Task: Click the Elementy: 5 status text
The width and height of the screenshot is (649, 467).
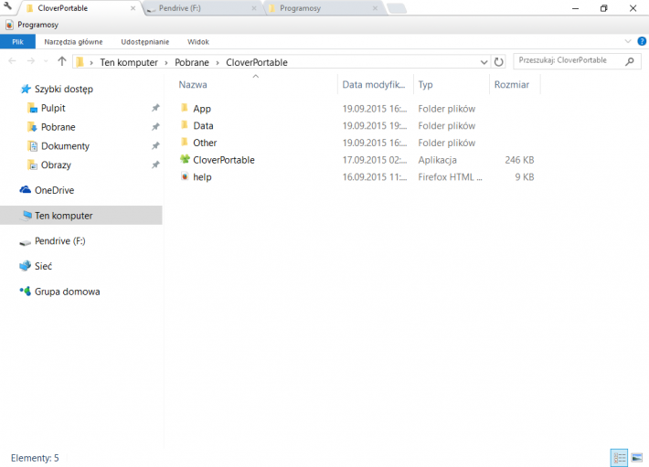Action: 35,458
